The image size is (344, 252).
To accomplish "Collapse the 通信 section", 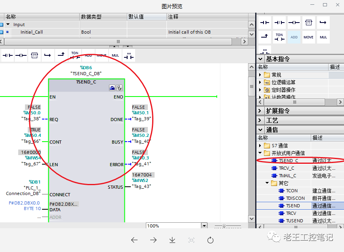I will pyautogui.click(x=260, y=130).
